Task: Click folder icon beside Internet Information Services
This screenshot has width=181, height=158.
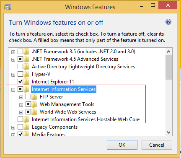Action: tap(26, 89)
